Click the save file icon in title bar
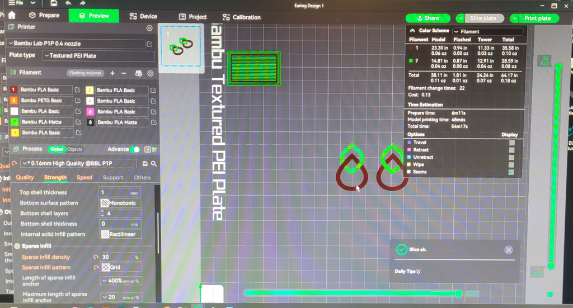Image resolution: width=573 pixels, height=308 pixels. (54, 3)
